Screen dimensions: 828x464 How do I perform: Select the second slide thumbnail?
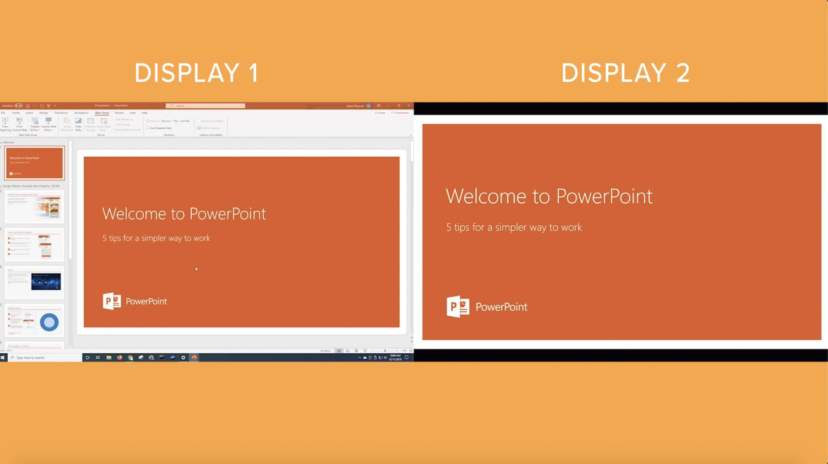[34, 207]
